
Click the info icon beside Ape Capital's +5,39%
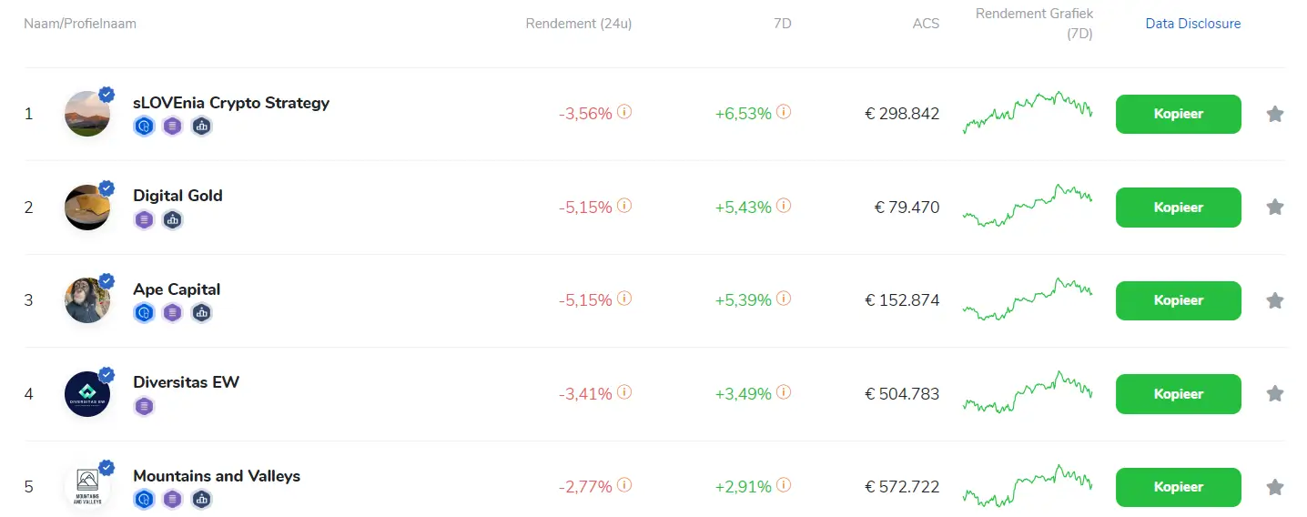[784, 299]
